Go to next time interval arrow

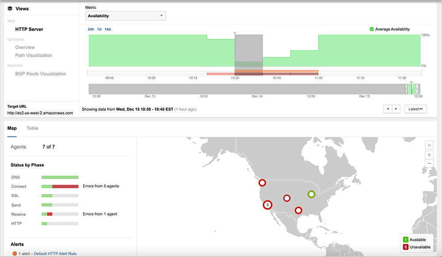pos(396,109)
